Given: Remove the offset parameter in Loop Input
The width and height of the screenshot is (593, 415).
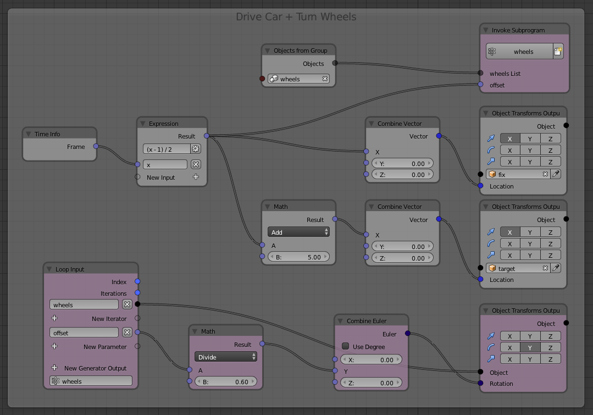Looking at the screenshot, I should click(127, 333).
